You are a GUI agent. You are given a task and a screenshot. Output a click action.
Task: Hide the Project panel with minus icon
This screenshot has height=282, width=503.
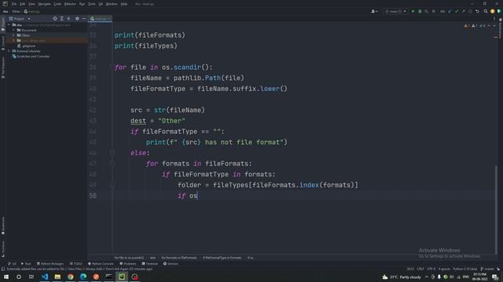84,19
